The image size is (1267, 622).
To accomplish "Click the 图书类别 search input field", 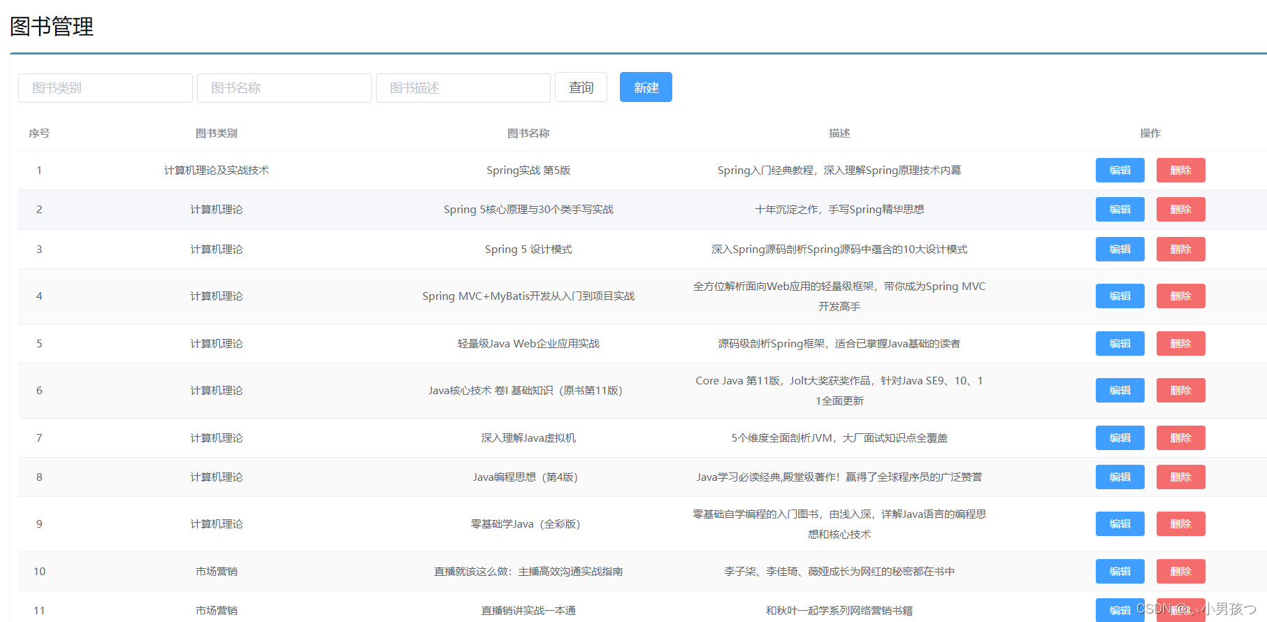I will (106, 88).
